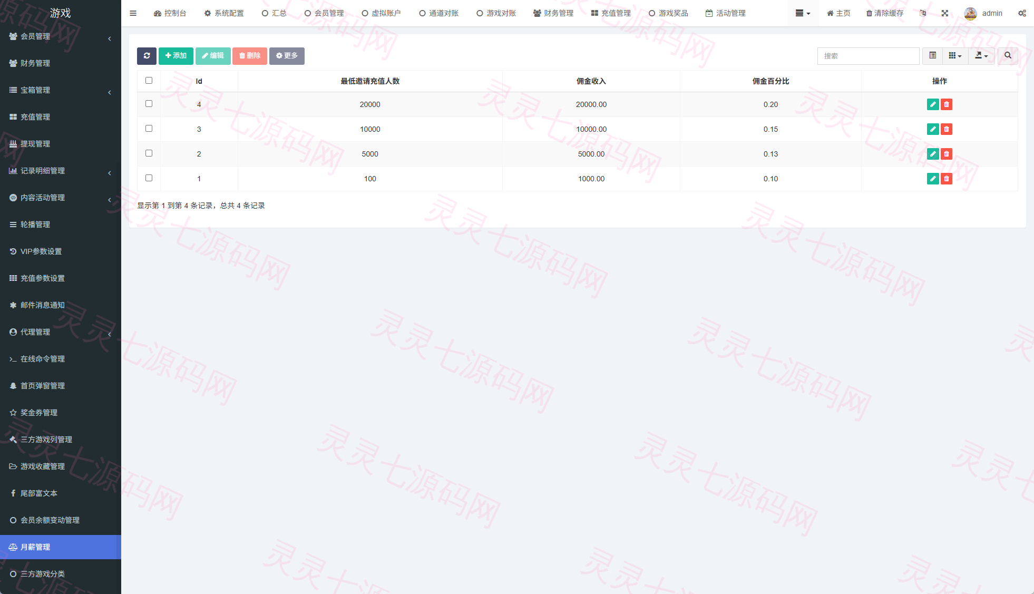Check the checkbox for row Id 2
This screenshot has width=1034, height=594.
149,153
